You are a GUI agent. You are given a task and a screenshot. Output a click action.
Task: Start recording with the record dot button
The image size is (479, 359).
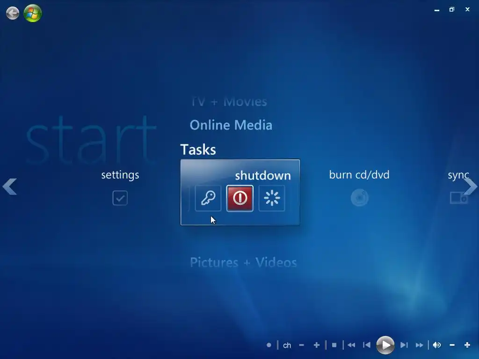pyautogui.click(x=269, y=345)
